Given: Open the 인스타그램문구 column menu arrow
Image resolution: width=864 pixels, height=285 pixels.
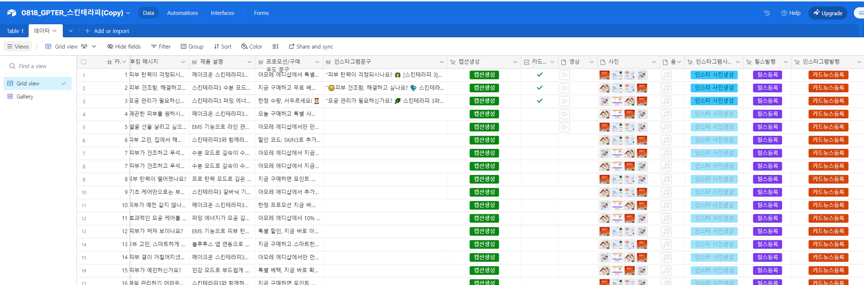Looking at the screenshot, I should [442, 62].
